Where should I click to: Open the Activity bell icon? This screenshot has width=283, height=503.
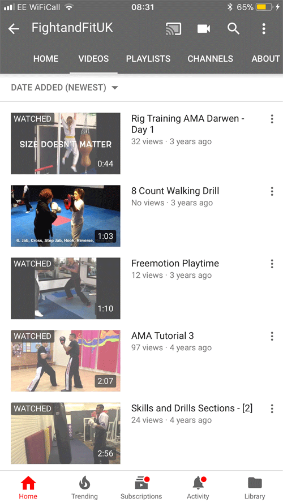click(198, 483)
